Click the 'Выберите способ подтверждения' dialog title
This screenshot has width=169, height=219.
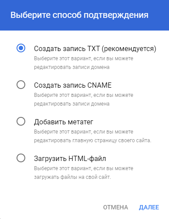click(x=79, y=15)
